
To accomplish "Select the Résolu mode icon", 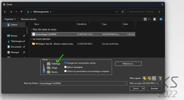I will coord(49,72).
